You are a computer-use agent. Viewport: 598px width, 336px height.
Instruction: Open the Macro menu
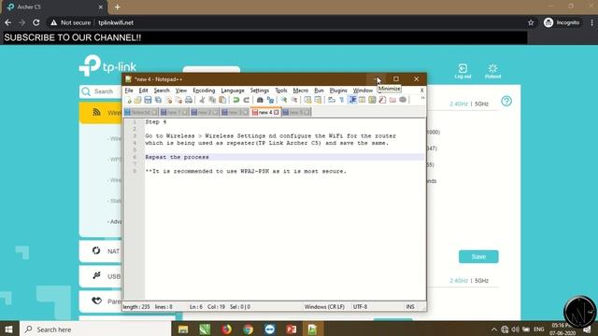pyautogui.click(x=301, y=91)
